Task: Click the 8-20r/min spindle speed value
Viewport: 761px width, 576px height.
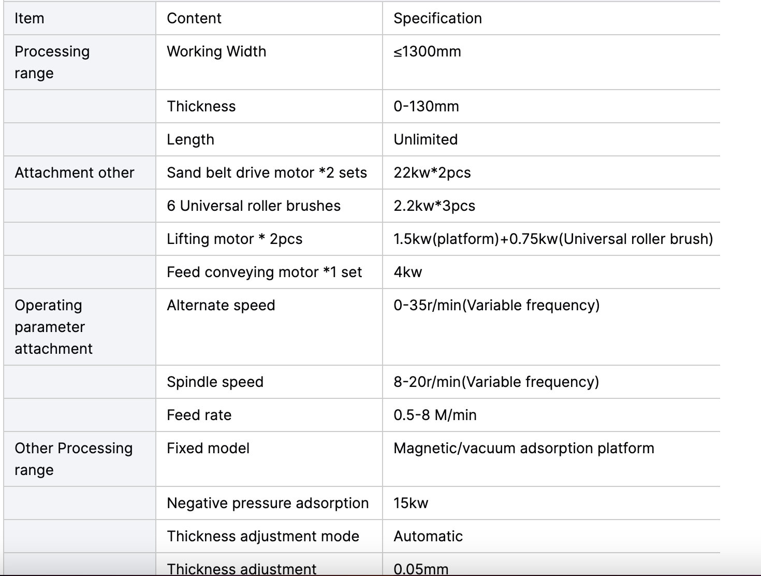Action: (x=496, y=382)
